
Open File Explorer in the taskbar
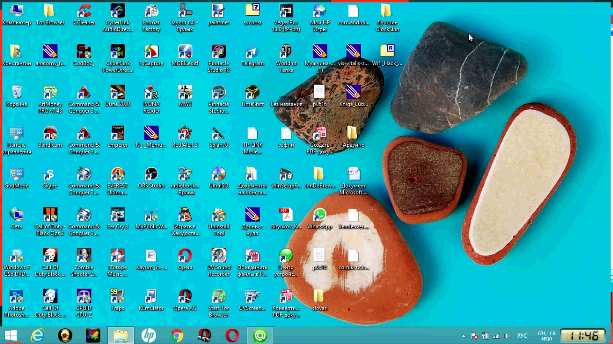point(121,335)
